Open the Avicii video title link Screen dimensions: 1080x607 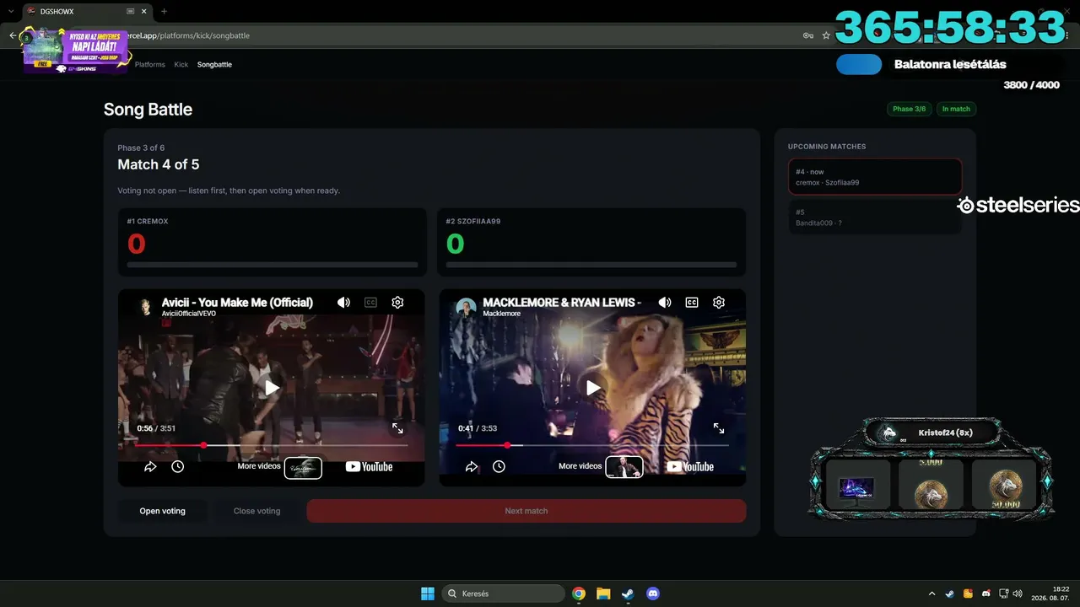pos(237,302)
